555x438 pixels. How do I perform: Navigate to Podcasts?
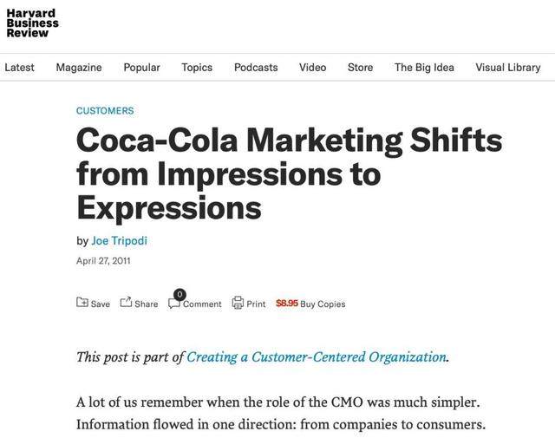tap(256, 68)
